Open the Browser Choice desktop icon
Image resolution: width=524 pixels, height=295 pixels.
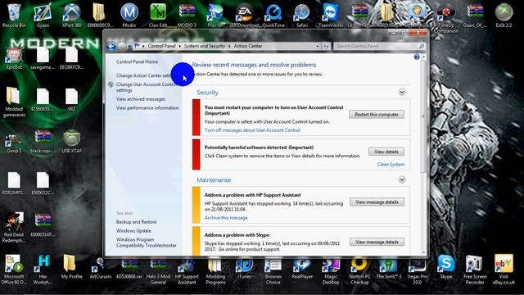click(273, 270)
